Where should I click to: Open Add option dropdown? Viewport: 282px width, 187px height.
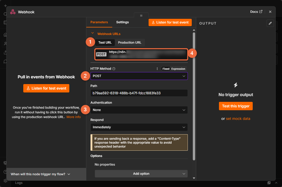point(141,174)
